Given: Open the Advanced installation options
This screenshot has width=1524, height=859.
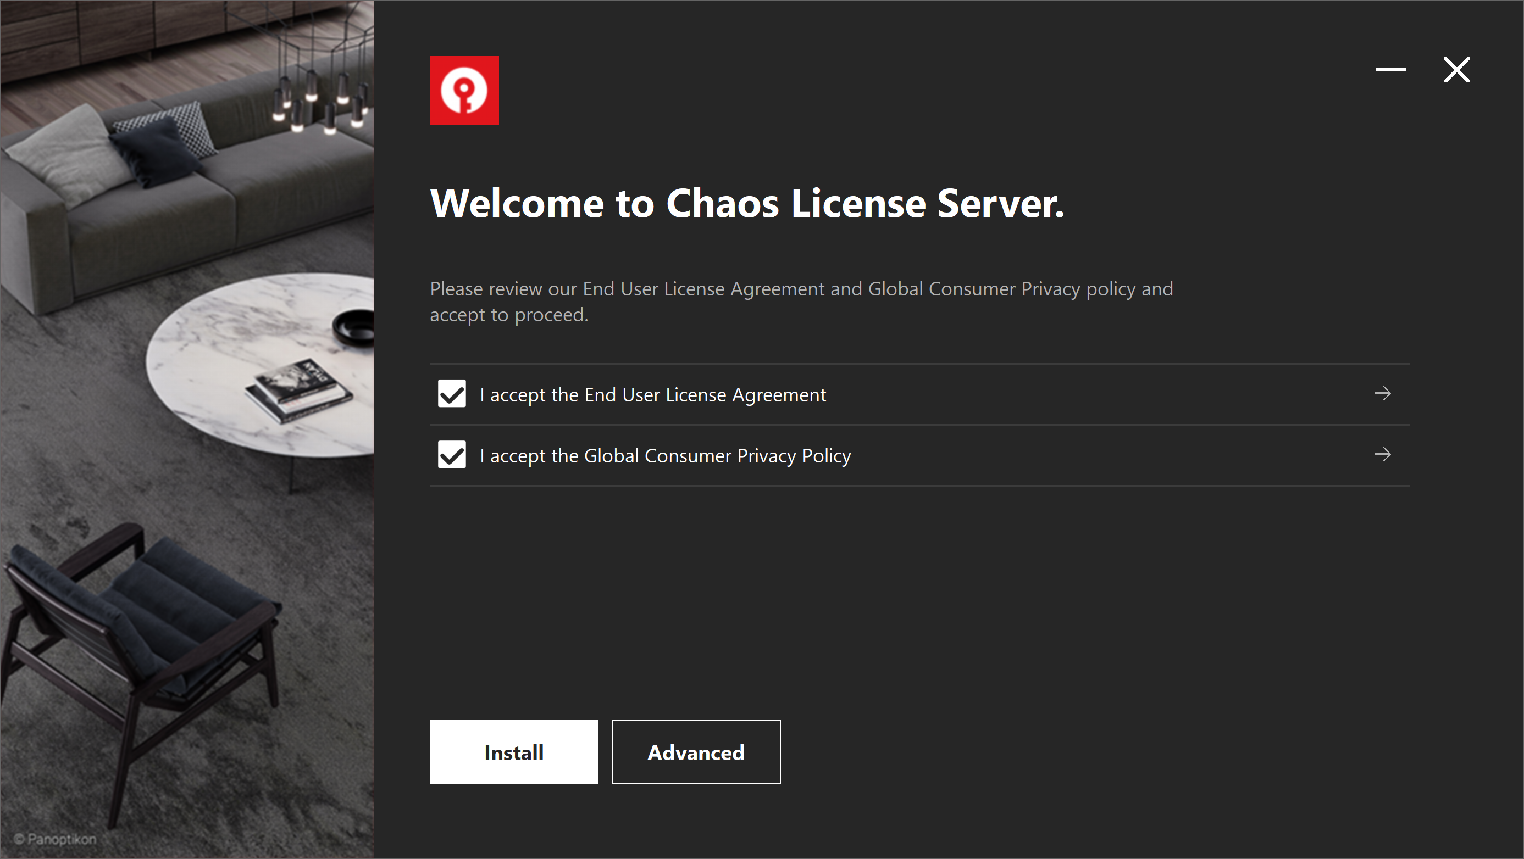Looking at the screenshot, I should (x=696, y=752).
